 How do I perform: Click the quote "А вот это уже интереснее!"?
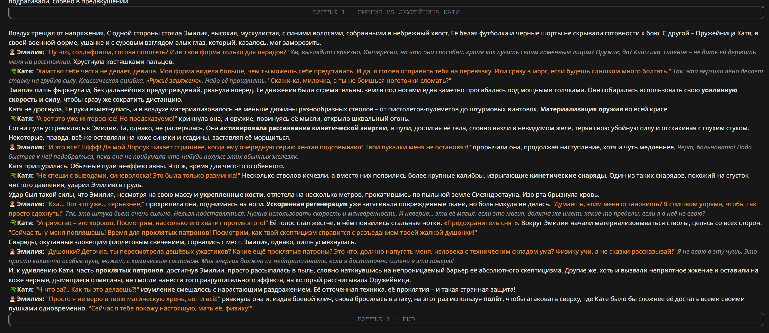click(x=76, y=119)
